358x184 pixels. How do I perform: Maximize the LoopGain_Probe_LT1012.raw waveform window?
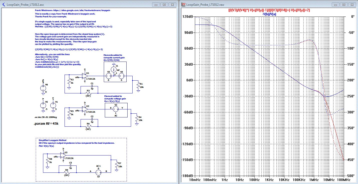click(x=343, y=5)
